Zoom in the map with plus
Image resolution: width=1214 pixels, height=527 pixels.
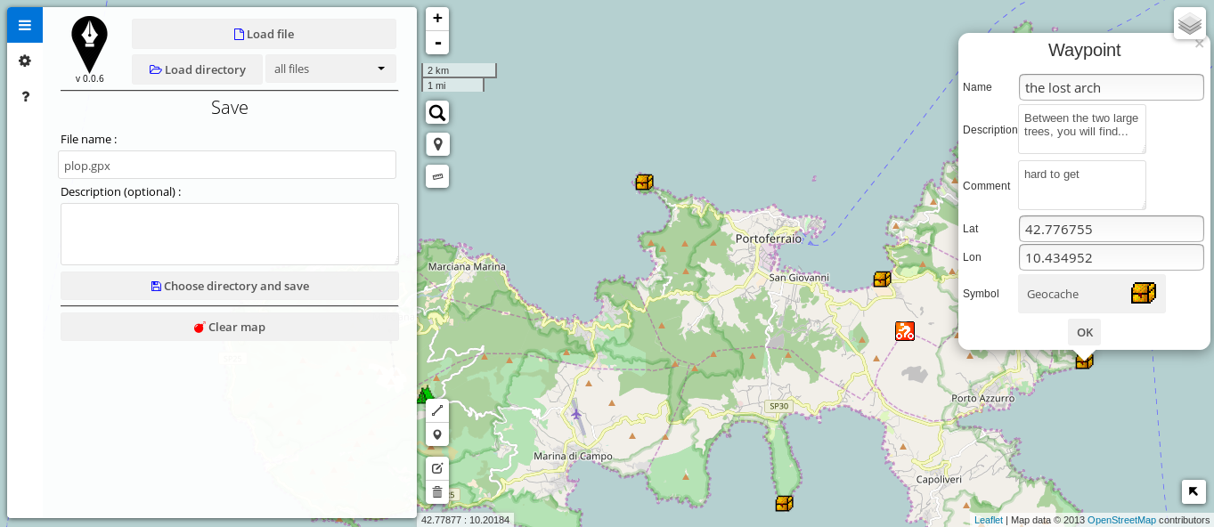(437, 19)
